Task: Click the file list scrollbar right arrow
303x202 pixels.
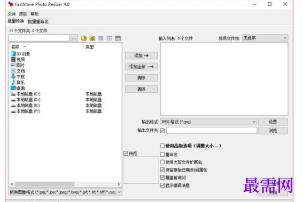Action: pos(119,184)
